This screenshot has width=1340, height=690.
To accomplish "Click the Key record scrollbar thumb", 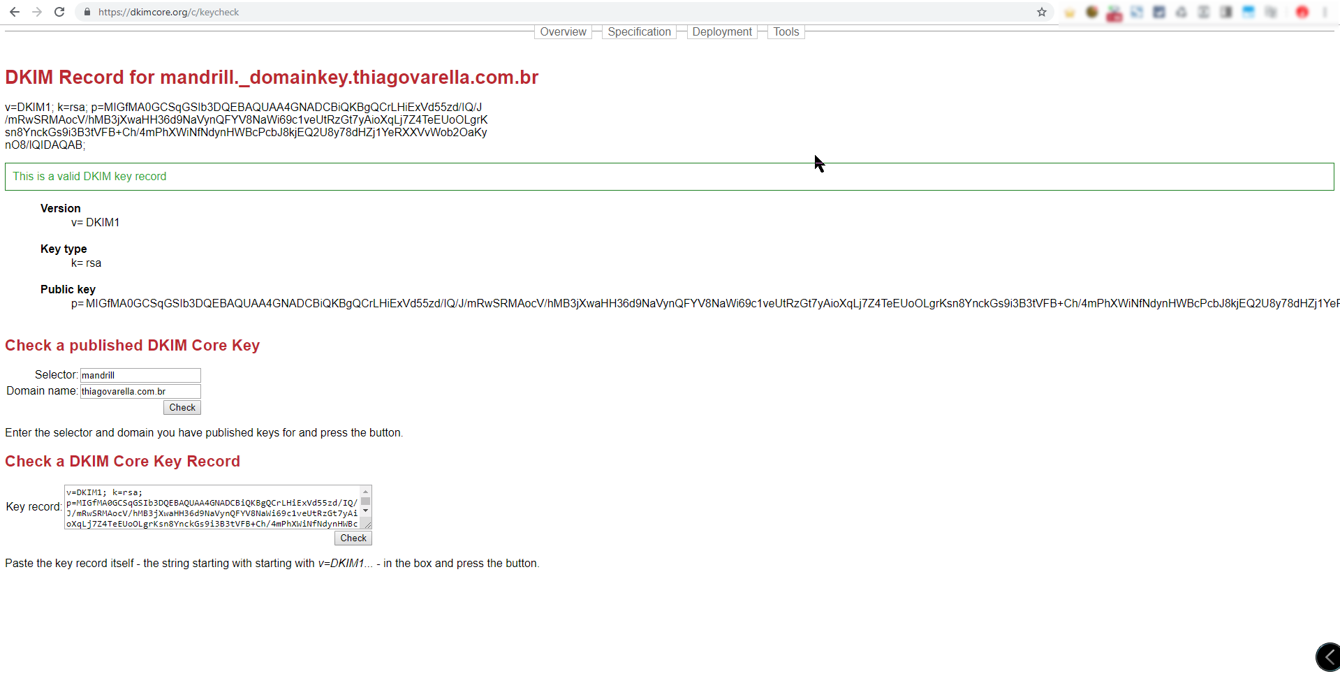I will pyautogui.click(x=365, y=501).
